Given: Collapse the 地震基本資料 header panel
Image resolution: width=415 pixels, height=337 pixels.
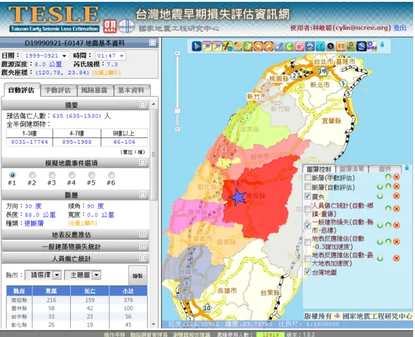Looking at the screenshot, I should tap(153, 43).
